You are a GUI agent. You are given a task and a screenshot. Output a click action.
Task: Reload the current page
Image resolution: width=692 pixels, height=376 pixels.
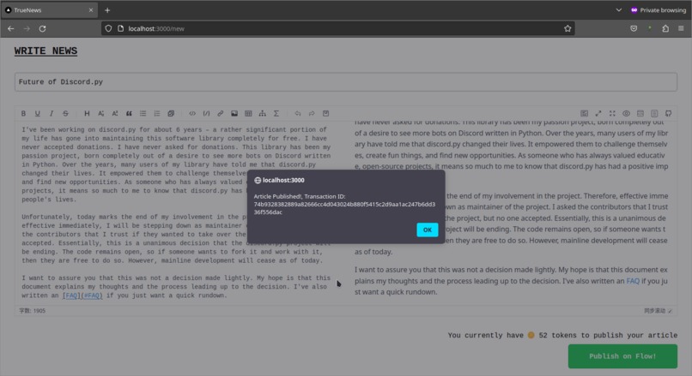42,28
